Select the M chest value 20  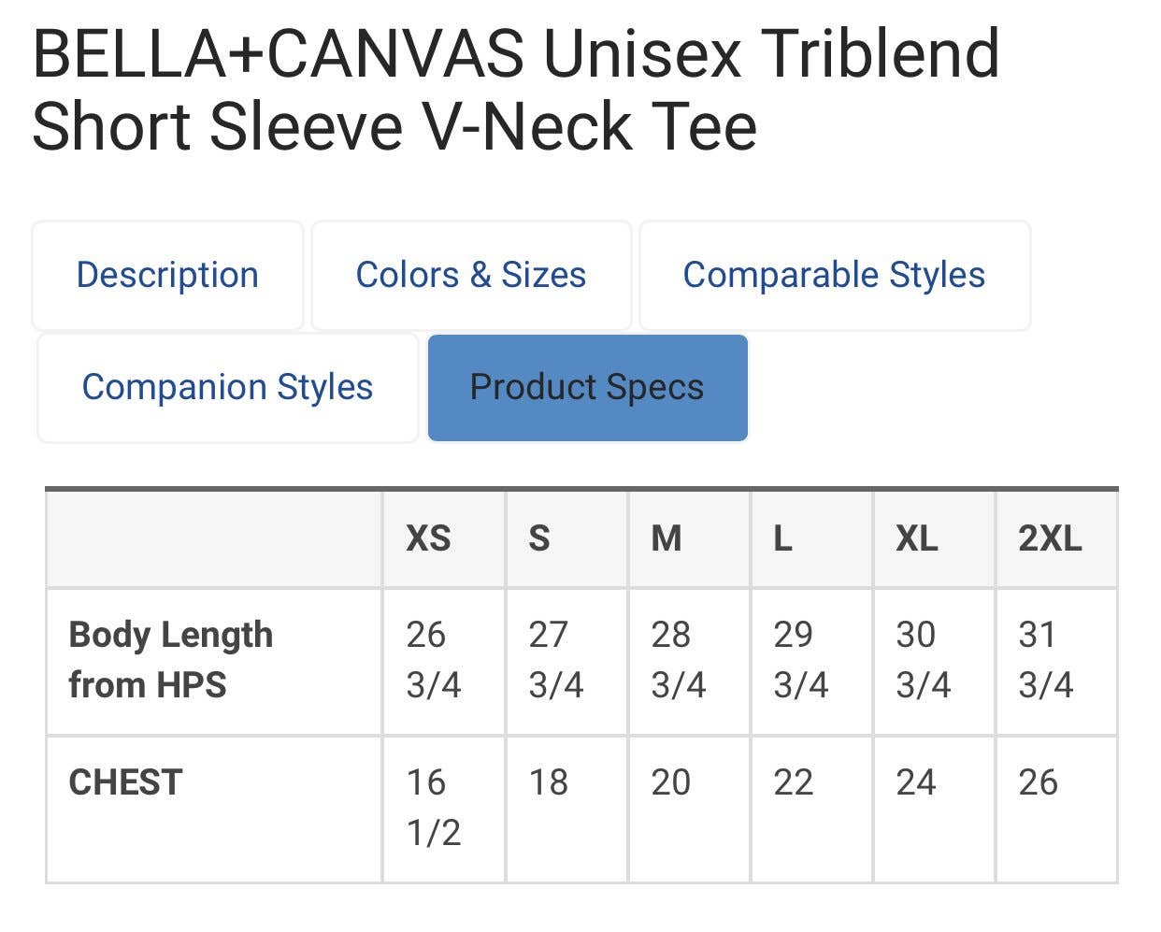[670, 782]
